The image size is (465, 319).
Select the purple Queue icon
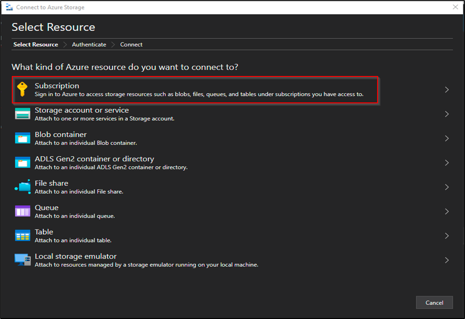pyautogui.click(x=23, y=211)
